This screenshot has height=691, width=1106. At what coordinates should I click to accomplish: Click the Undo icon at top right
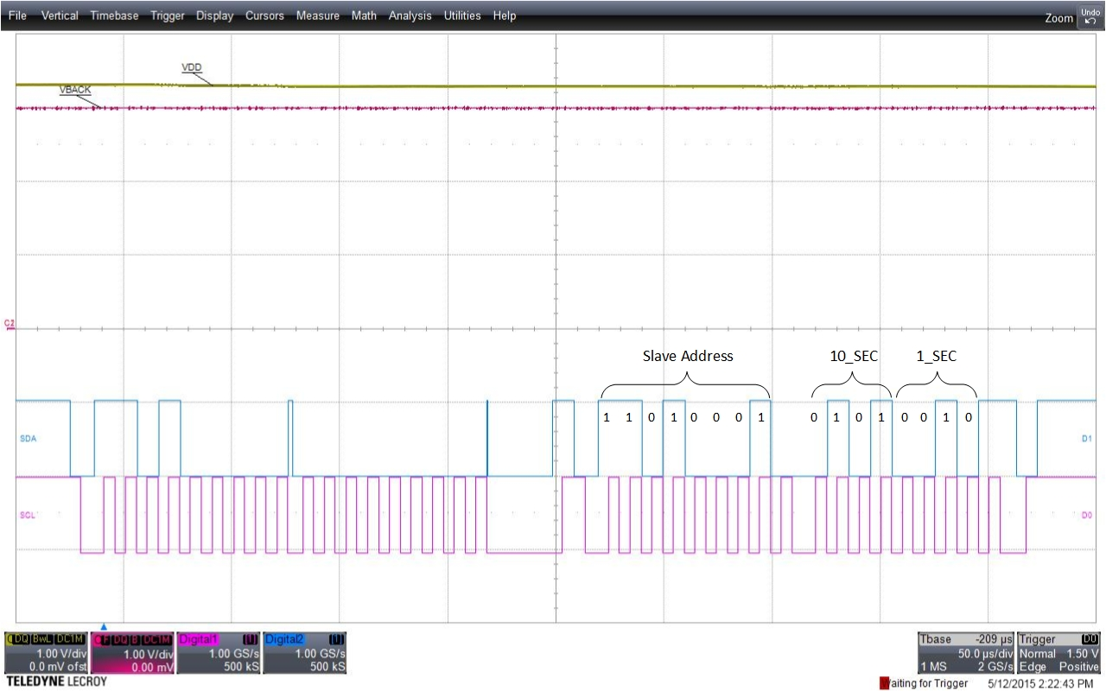point(1090,14)
